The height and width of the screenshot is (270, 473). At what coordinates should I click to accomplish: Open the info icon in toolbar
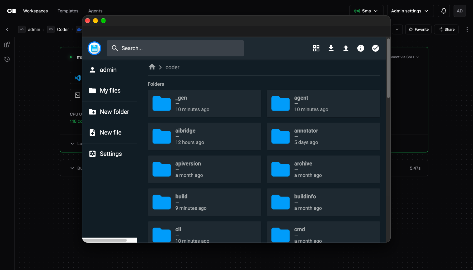[x=361, y=48]
